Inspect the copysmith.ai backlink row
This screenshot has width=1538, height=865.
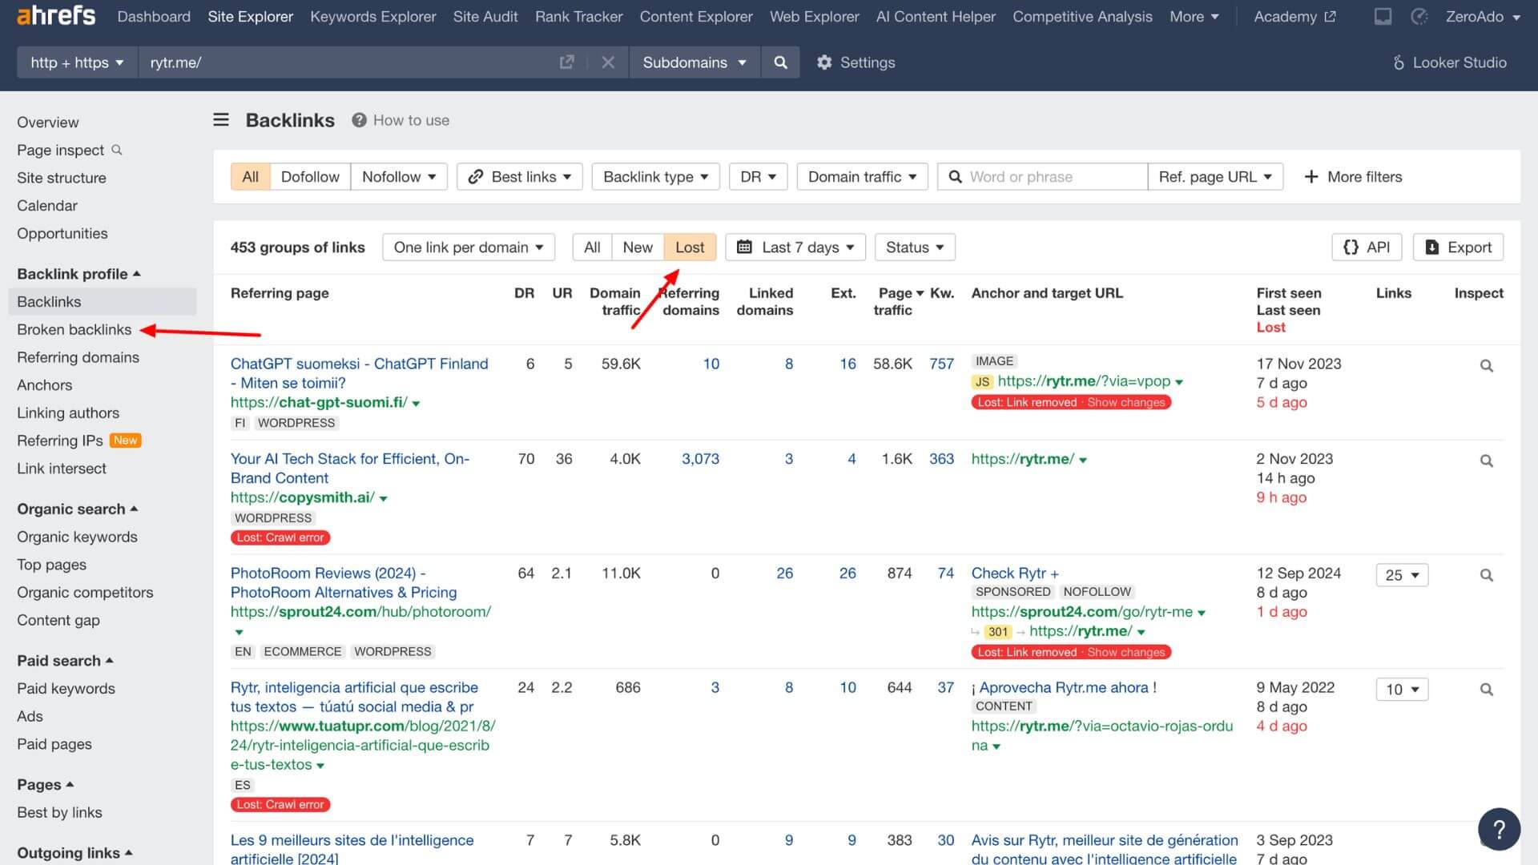[1486, 461]
